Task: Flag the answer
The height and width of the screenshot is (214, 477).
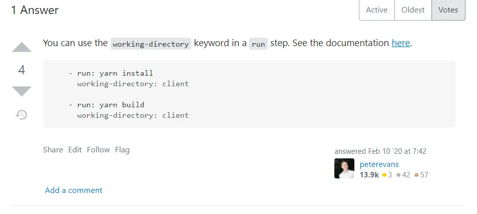Action: click(x=122, y=149)
